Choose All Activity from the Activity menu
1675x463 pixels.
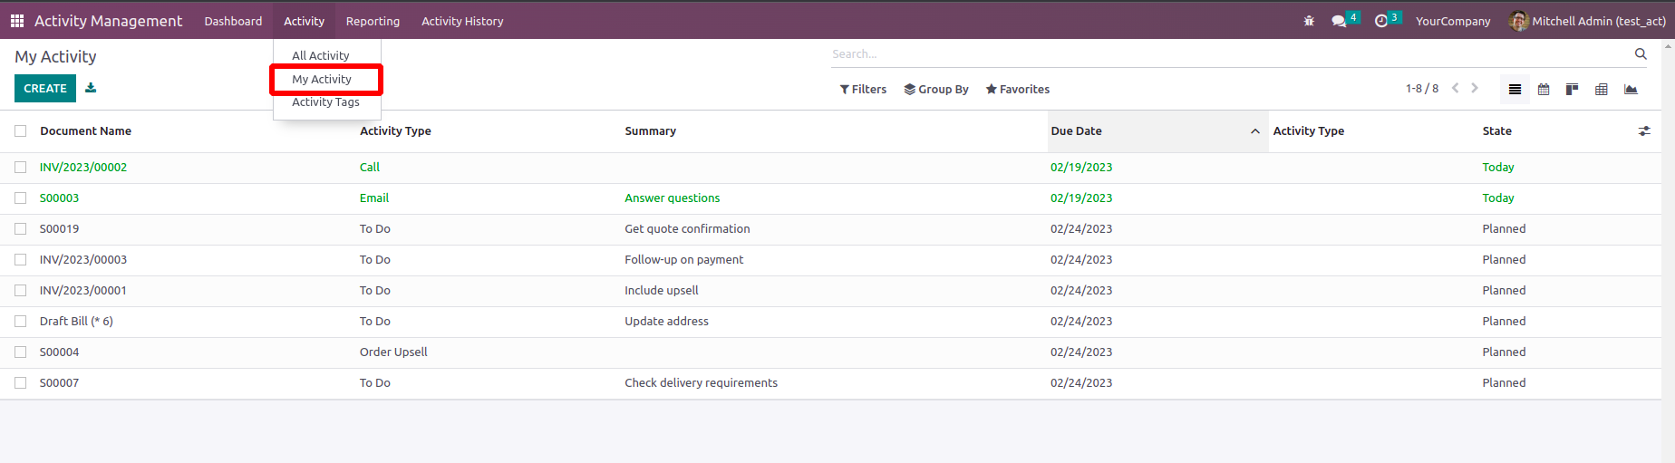point(320,55)
